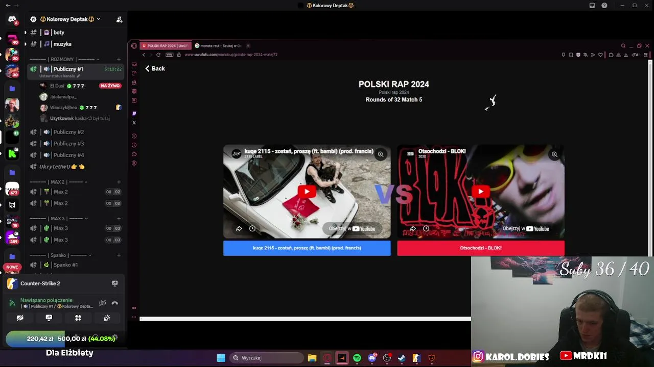Toggle Discord camera on or off
This screenshot has width=654, height=367.
coord(20,318)
